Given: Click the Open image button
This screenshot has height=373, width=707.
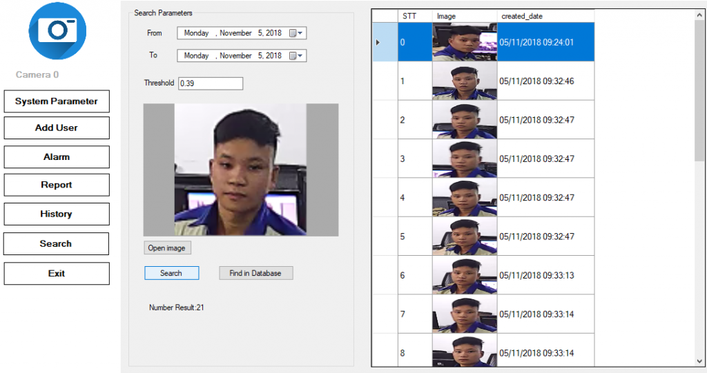Looking at the screenshot, I should click(x=166, y=248).
